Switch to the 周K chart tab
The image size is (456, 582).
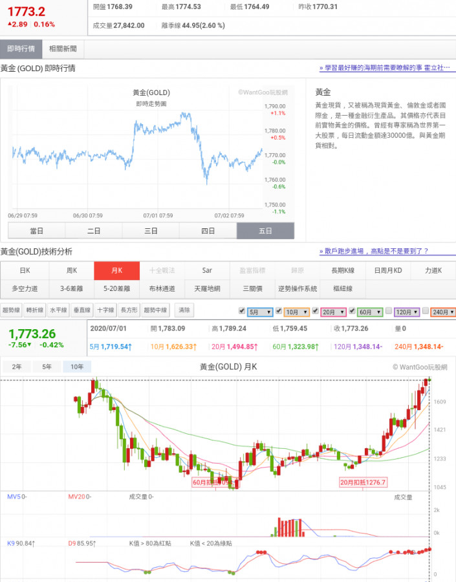(71, 270)
